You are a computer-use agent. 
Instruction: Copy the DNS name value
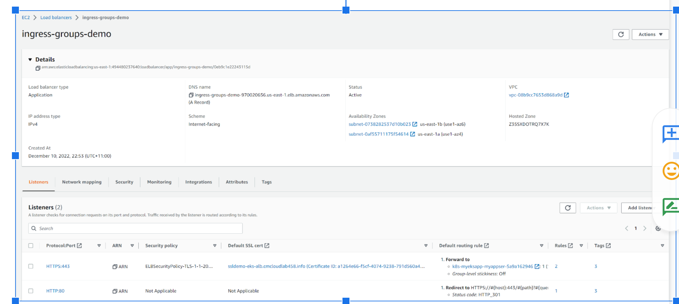[191, 95]
